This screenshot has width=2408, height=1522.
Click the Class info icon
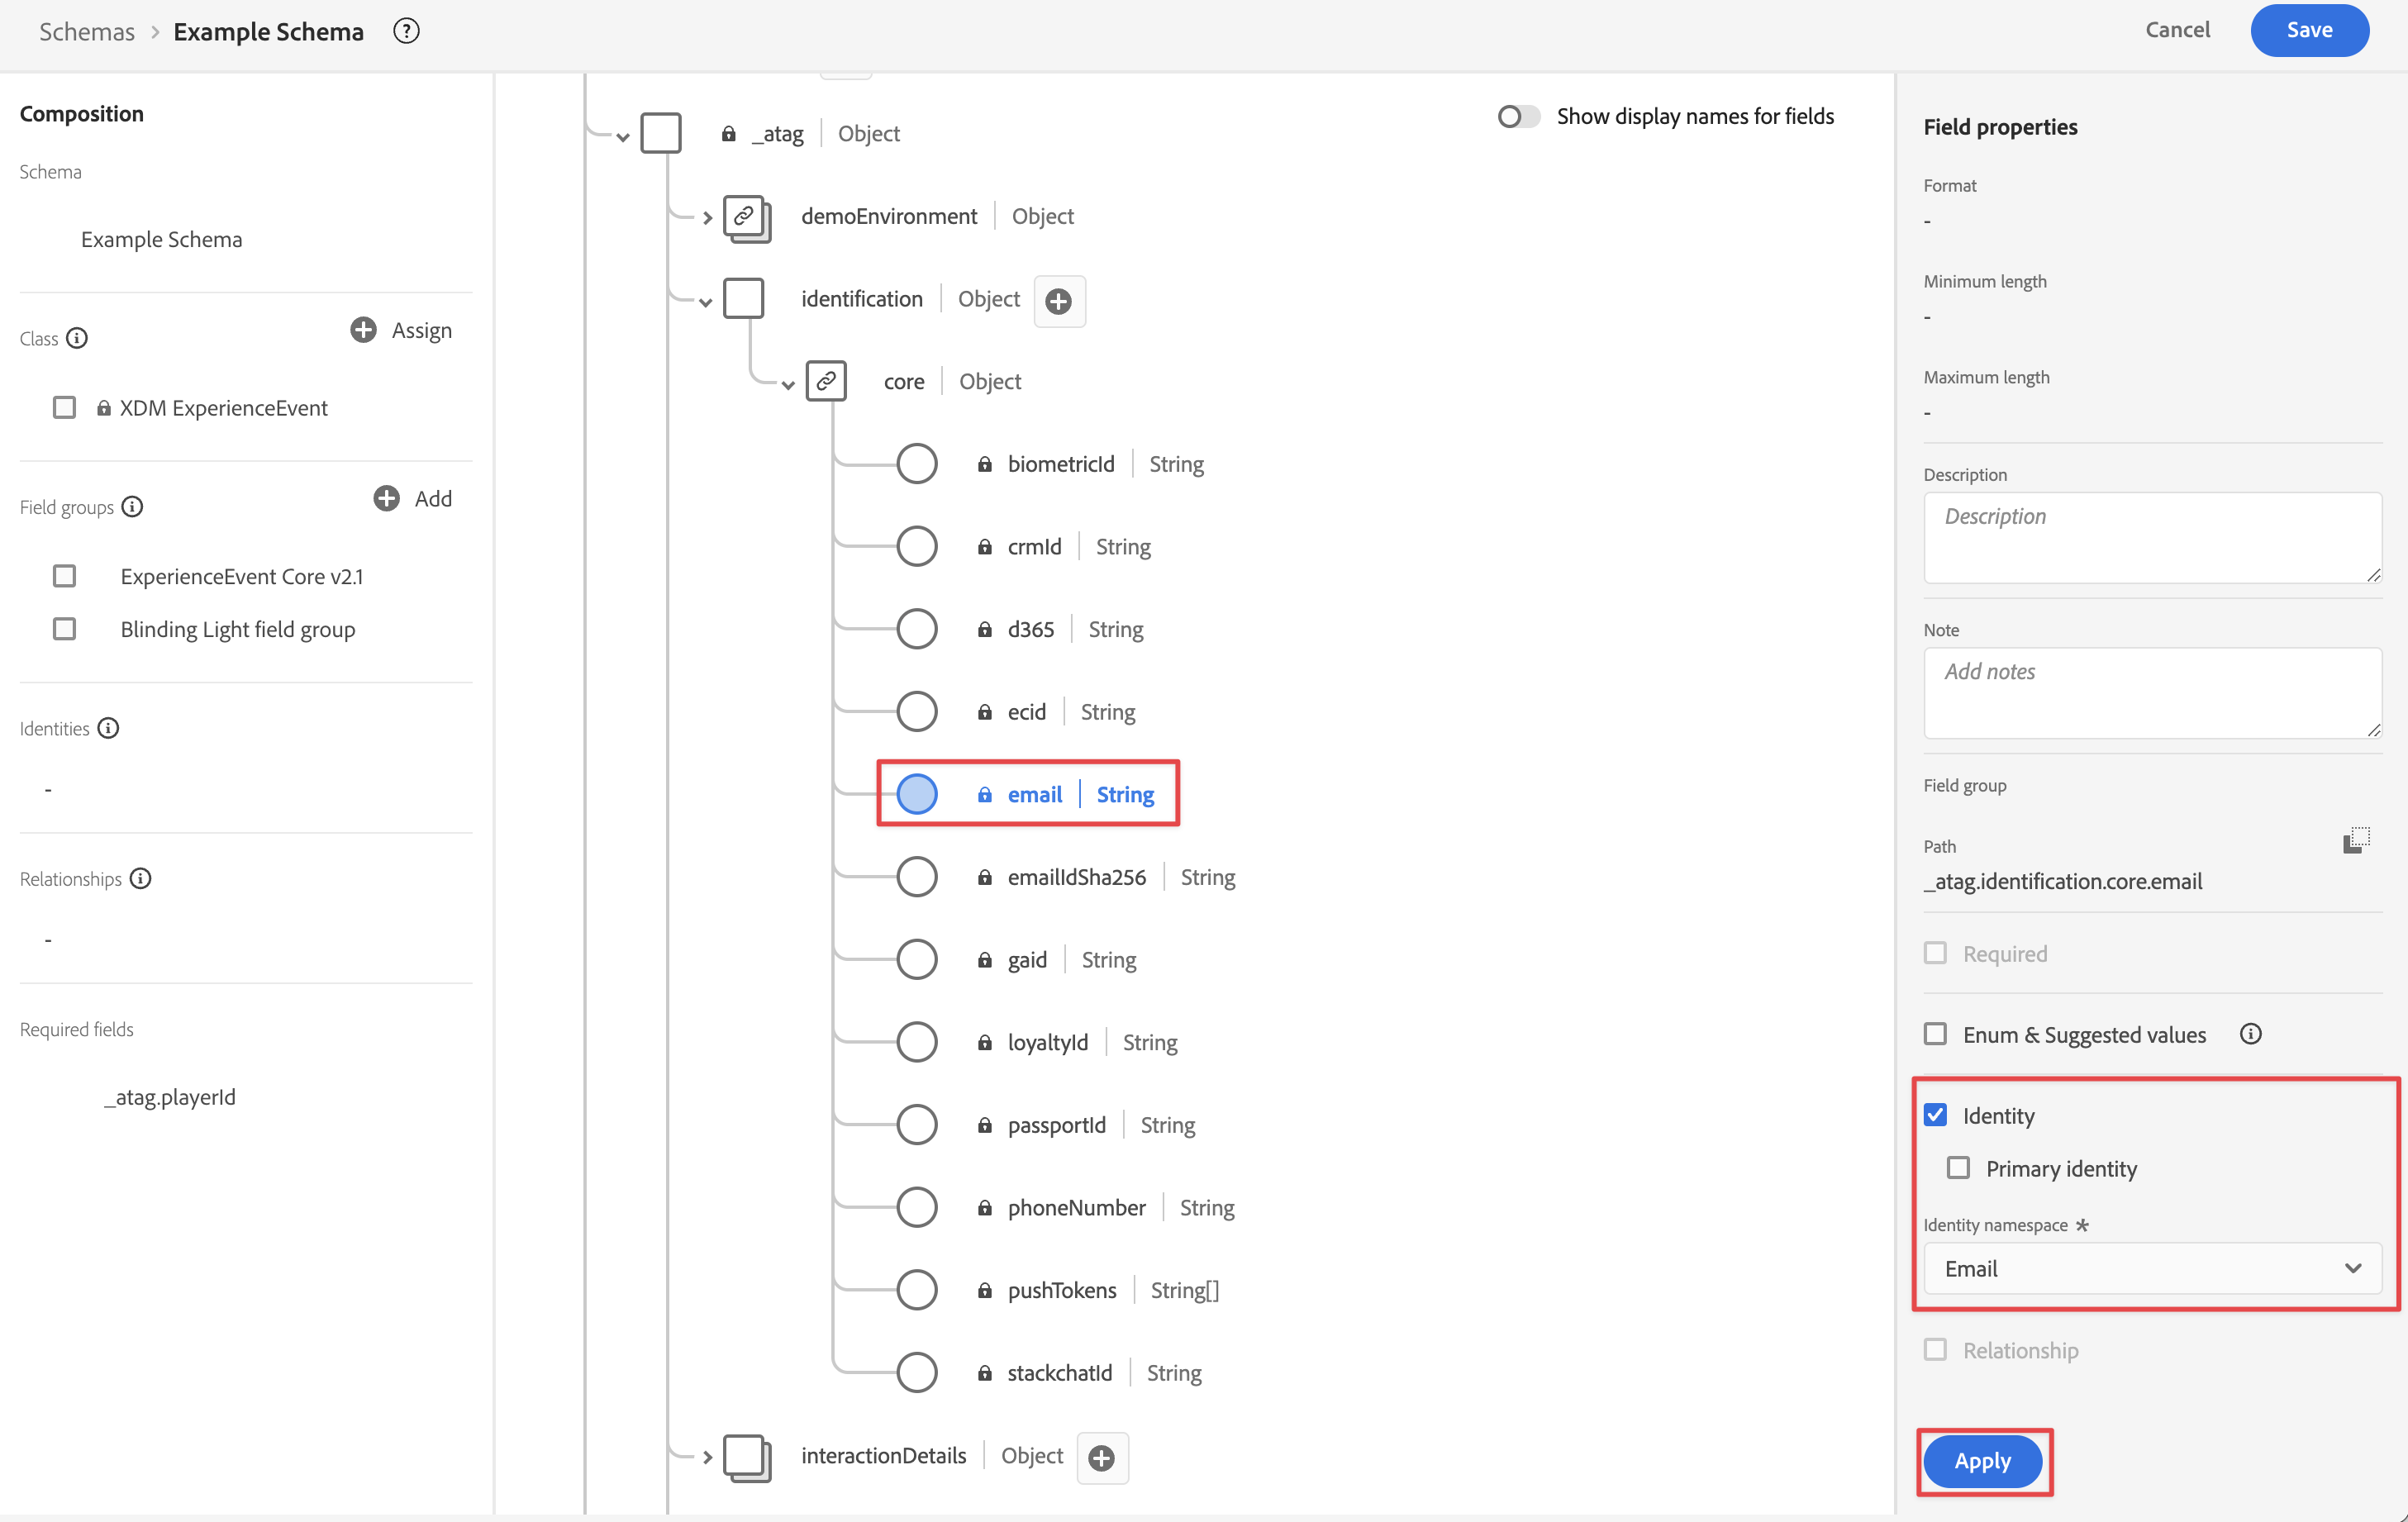[x=77, y=338]
